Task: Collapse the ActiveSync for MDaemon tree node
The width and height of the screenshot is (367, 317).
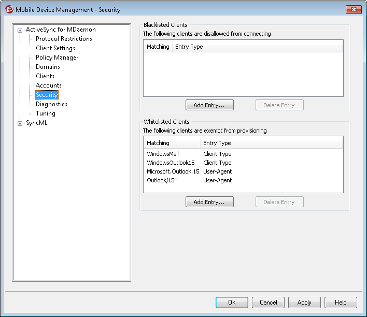Action: click(20, 30)
